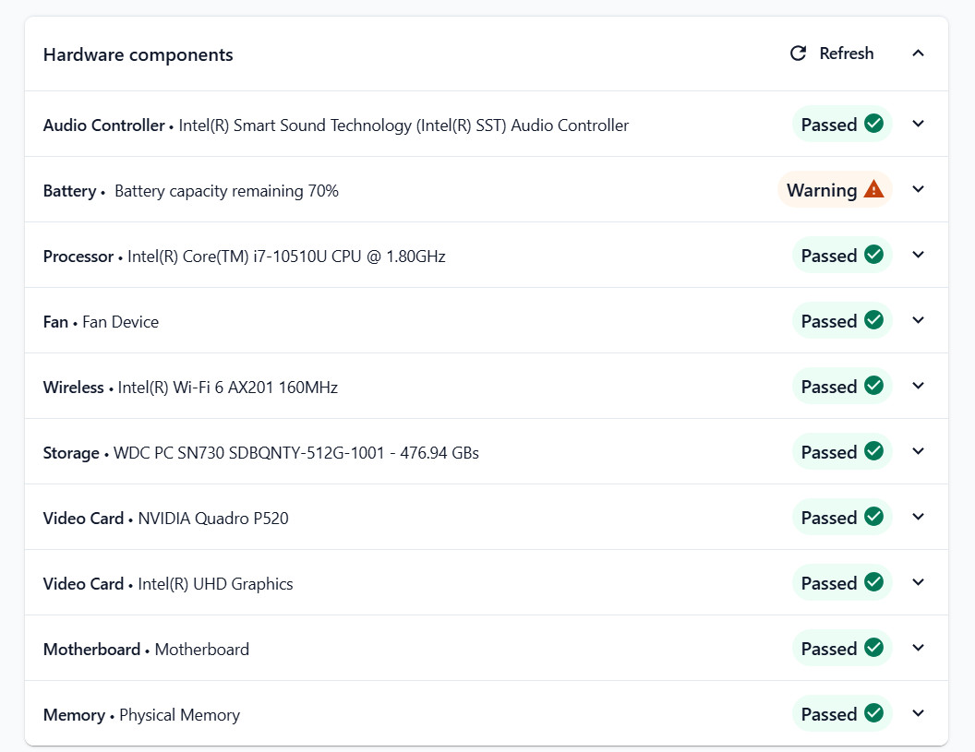975x752 pixels.
Task: Expand the NVIDIA Quadro P520 row
Action: (x=918, y=517)
